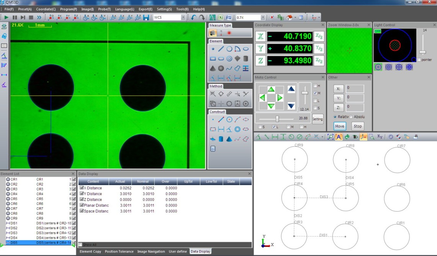The width and height of the screenshot is (437, 256).
Task: Click the Construct circle tool
Action: click(229, 120)
